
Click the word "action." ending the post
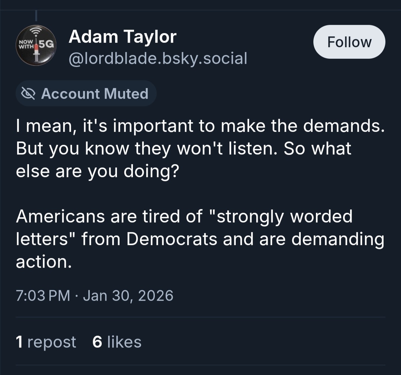click(x=43, y=262)
